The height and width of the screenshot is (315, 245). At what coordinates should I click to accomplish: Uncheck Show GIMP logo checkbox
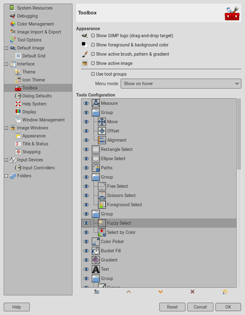93,36
